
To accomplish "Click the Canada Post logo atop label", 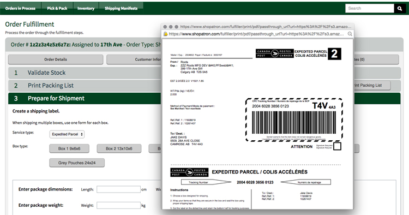I will click(275, 53).
